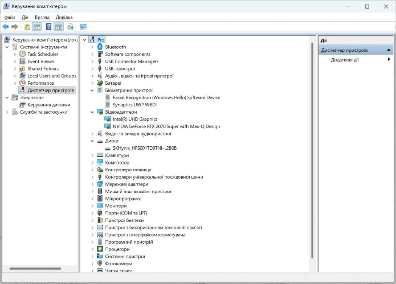Expand the Клавіатури category
Image resolution: width=396 pixels, height=284 pixels.
93,156
